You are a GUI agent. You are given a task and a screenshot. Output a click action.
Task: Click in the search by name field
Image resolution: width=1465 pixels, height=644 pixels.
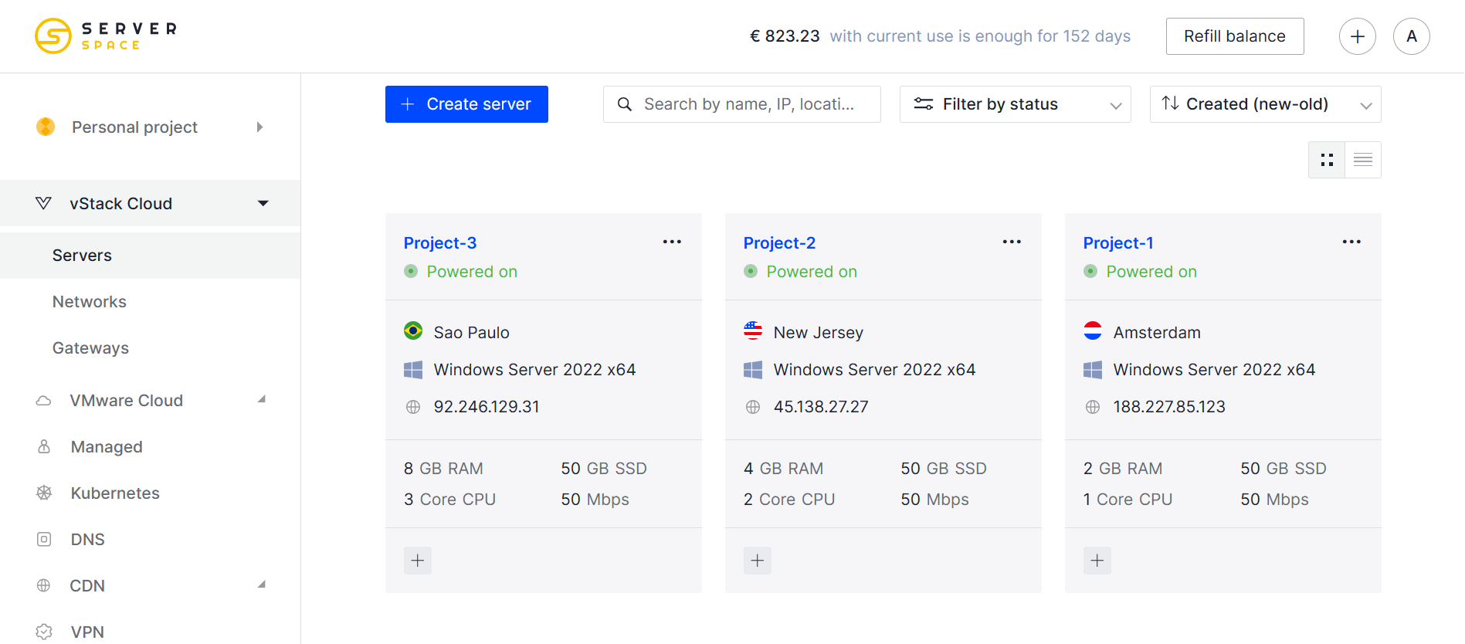[742, 104]
